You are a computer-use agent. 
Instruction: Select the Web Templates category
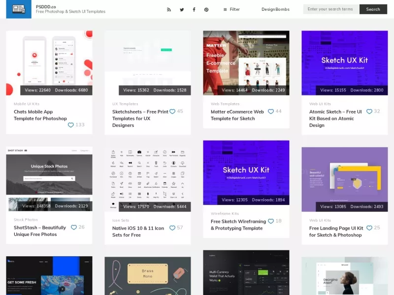click(x=225, y=104)
